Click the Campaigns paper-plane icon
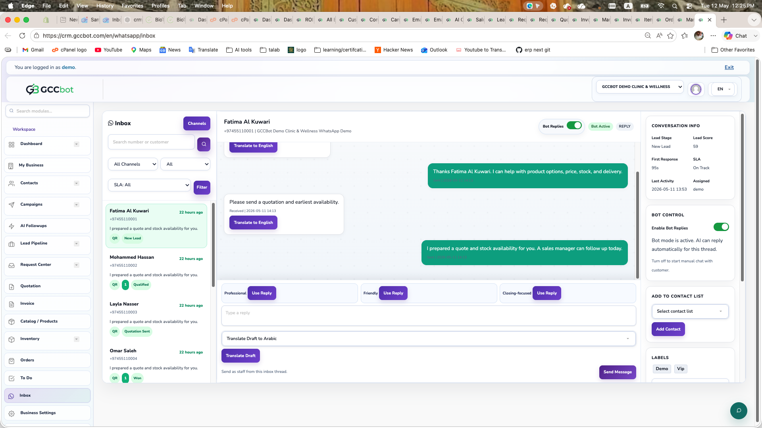The width and height of the screenshot is (762, 428). click(x=12, y=204)
